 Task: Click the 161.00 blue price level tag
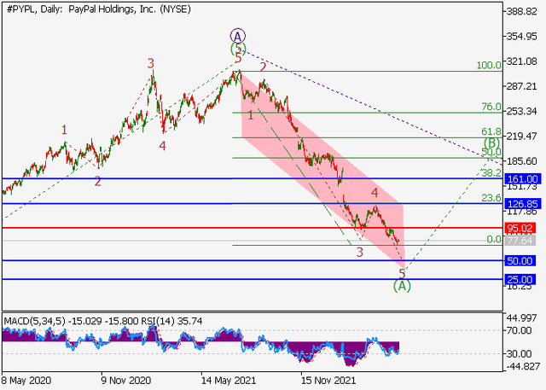(520, 179)
